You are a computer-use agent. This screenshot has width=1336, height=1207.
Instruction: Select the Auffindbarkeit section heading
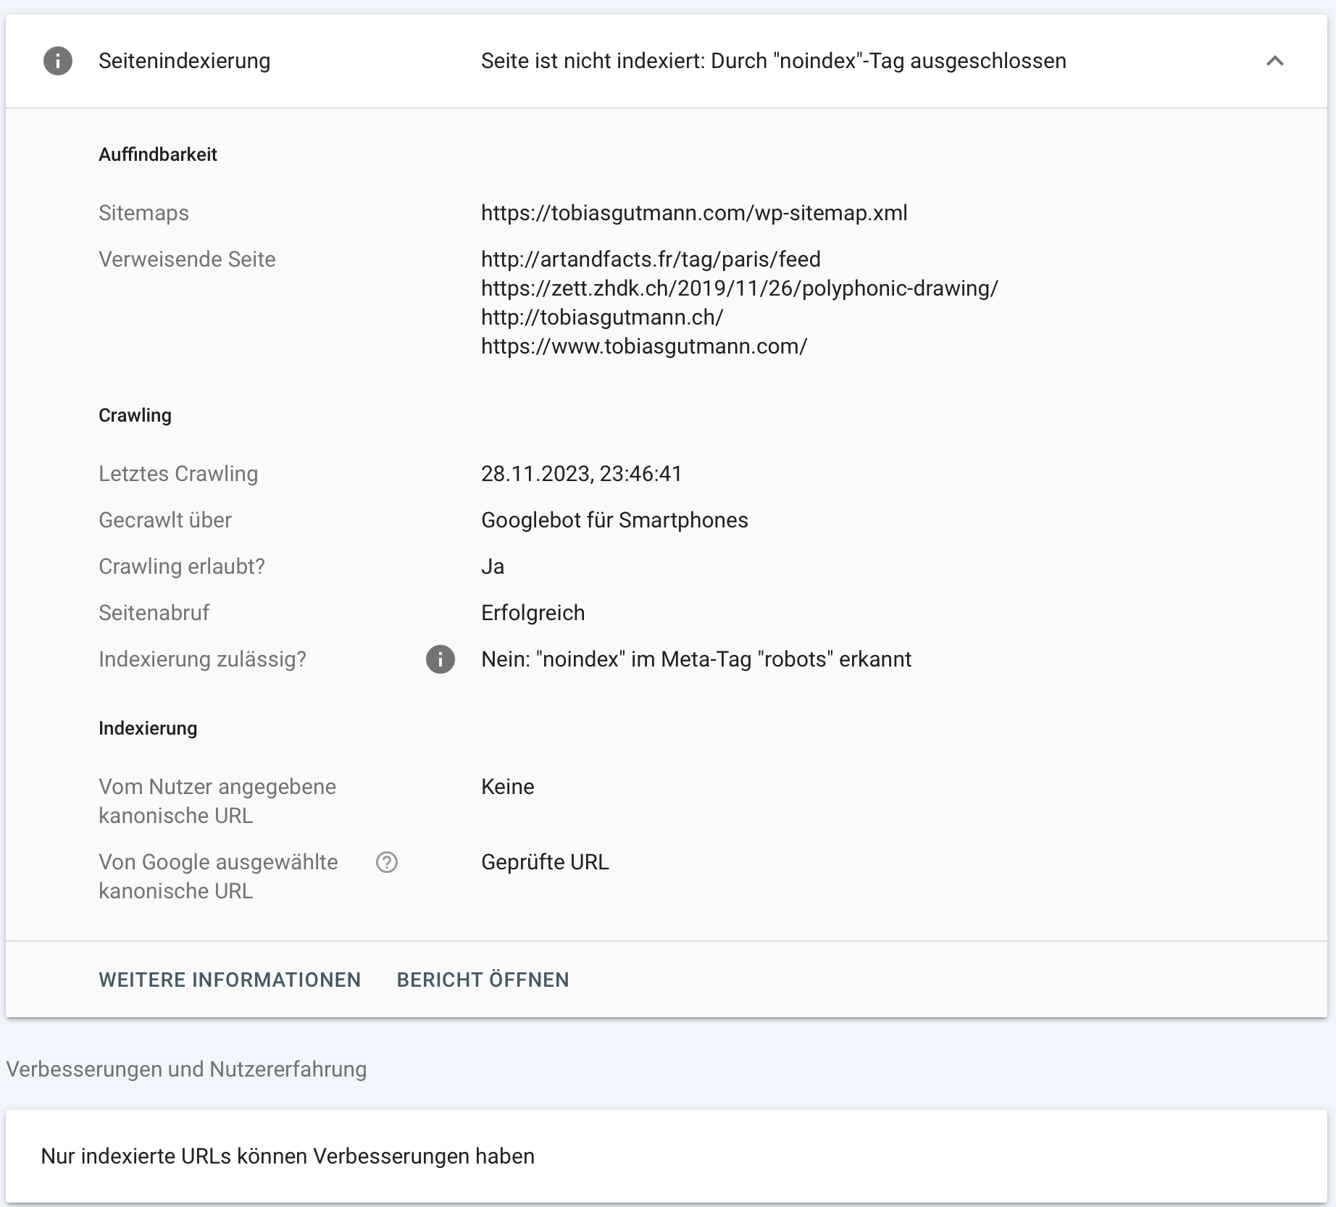click(158, 154)
